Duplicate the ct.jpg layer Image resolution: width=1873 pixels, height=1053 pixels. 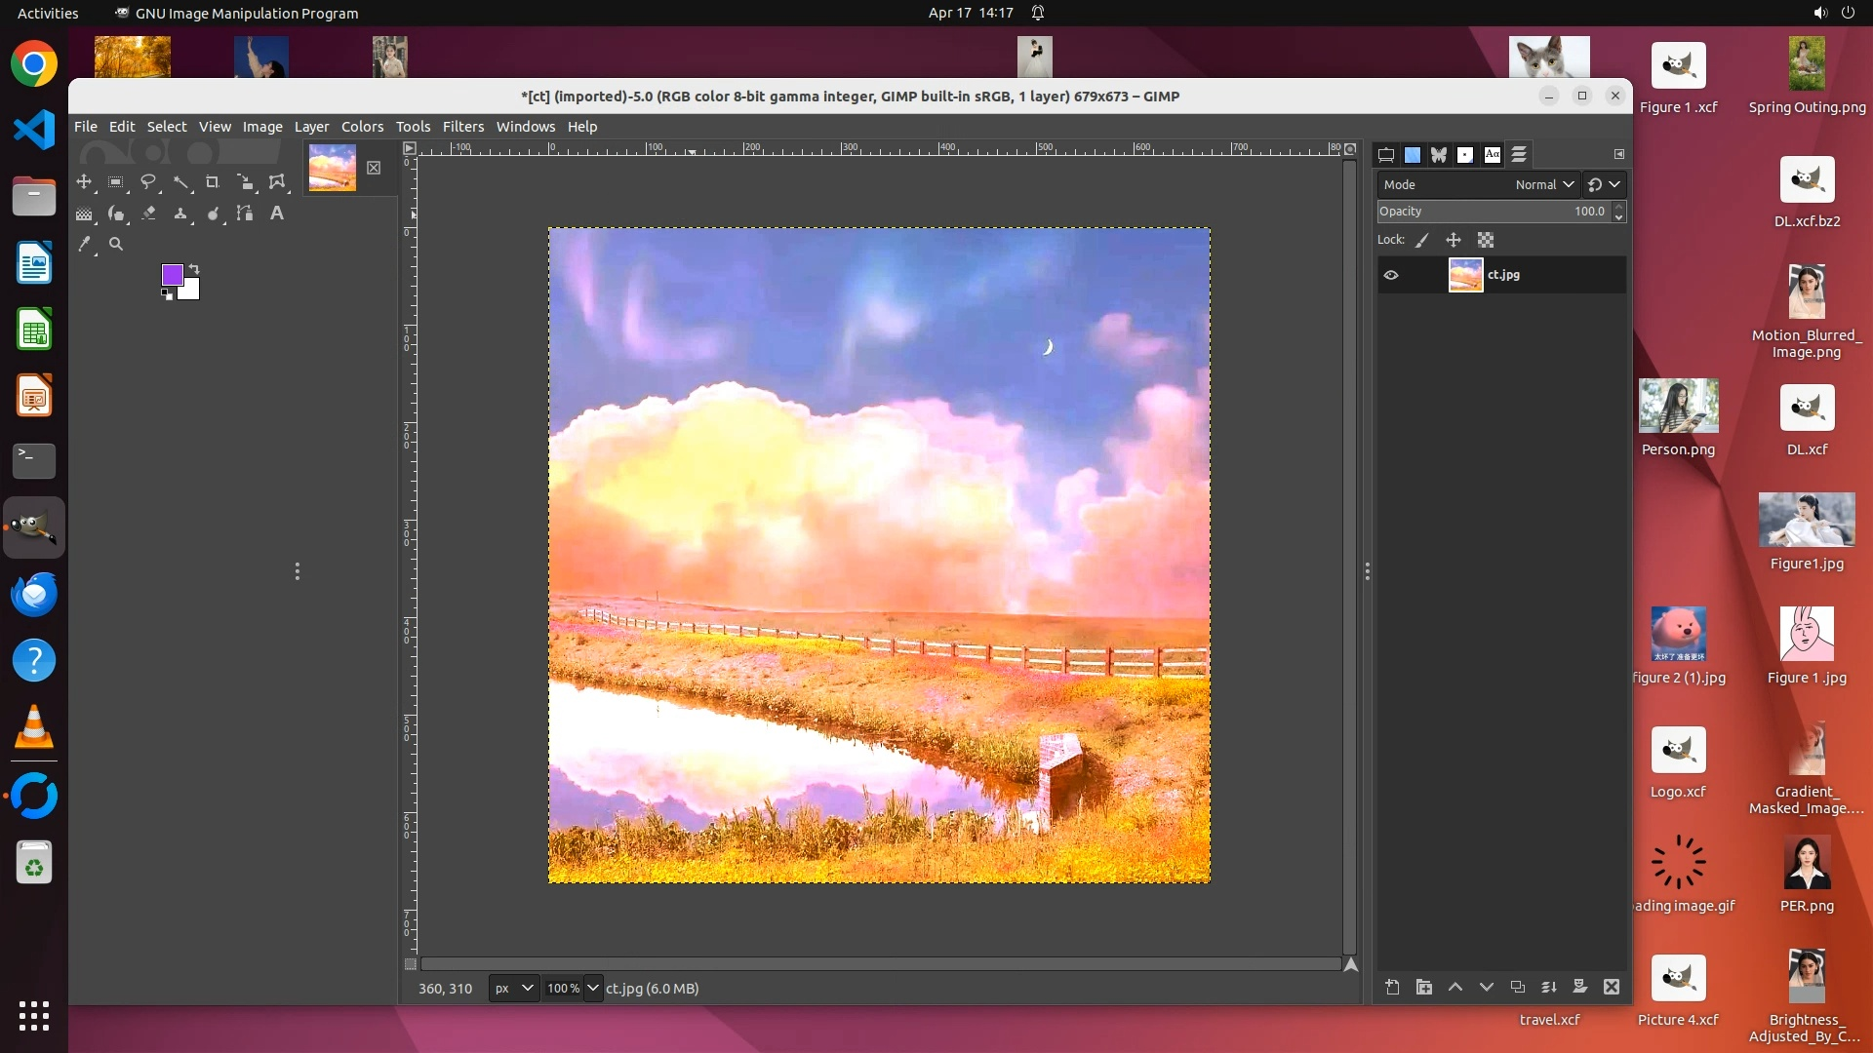pyautogui.click(x=1517, y=988)
